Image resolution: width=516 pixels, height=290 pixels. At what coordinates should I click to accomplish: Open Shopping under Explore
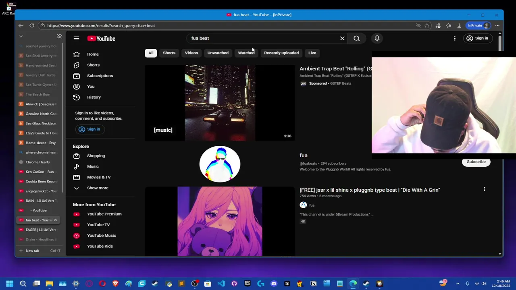[x=100, y=155]
